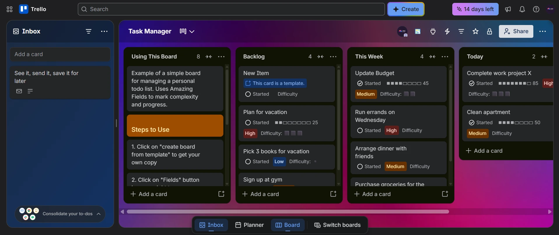
Task: Click Task Manager board title
Action: [150, 31]
